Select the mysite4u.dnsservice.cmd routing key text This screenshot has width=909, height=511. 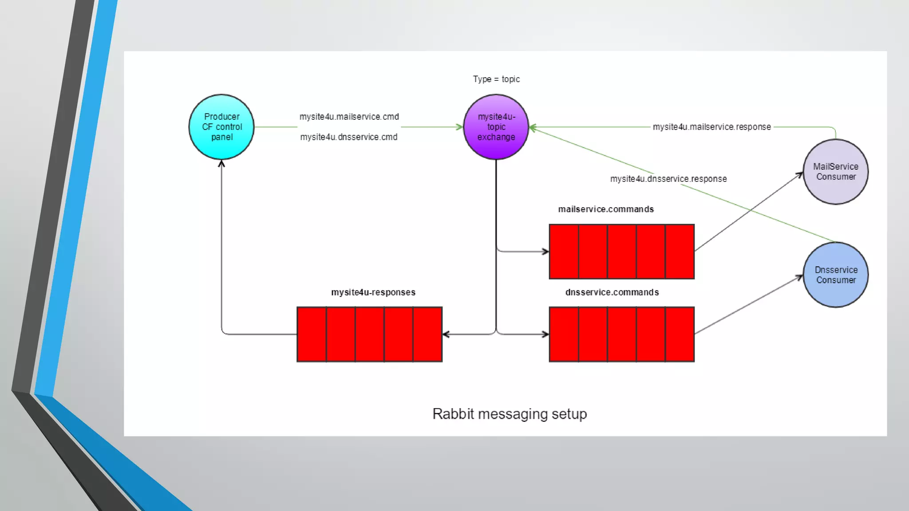pos(349,137)
